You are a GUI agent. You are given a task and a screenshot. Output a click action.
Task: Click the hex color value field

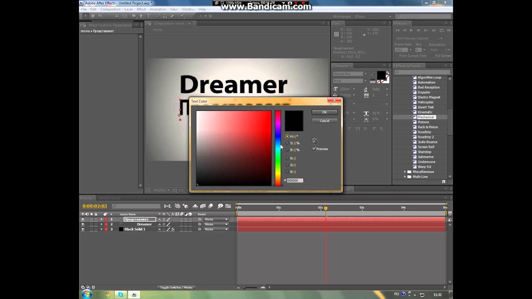coord(295,180)
